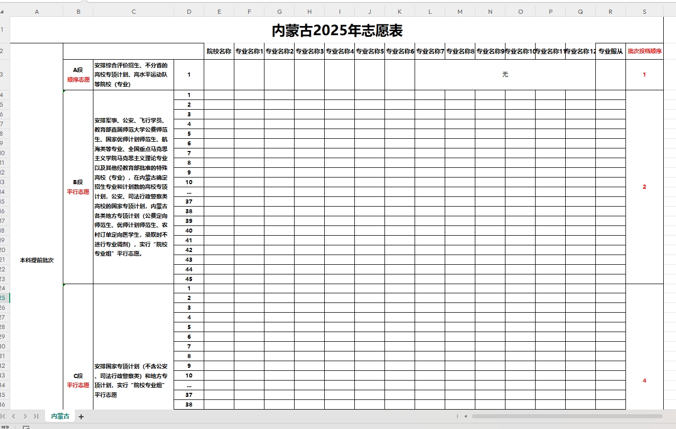Select column header D
Image resolution: width=676 pixels, height=429 pixels.
pos(188,11)
